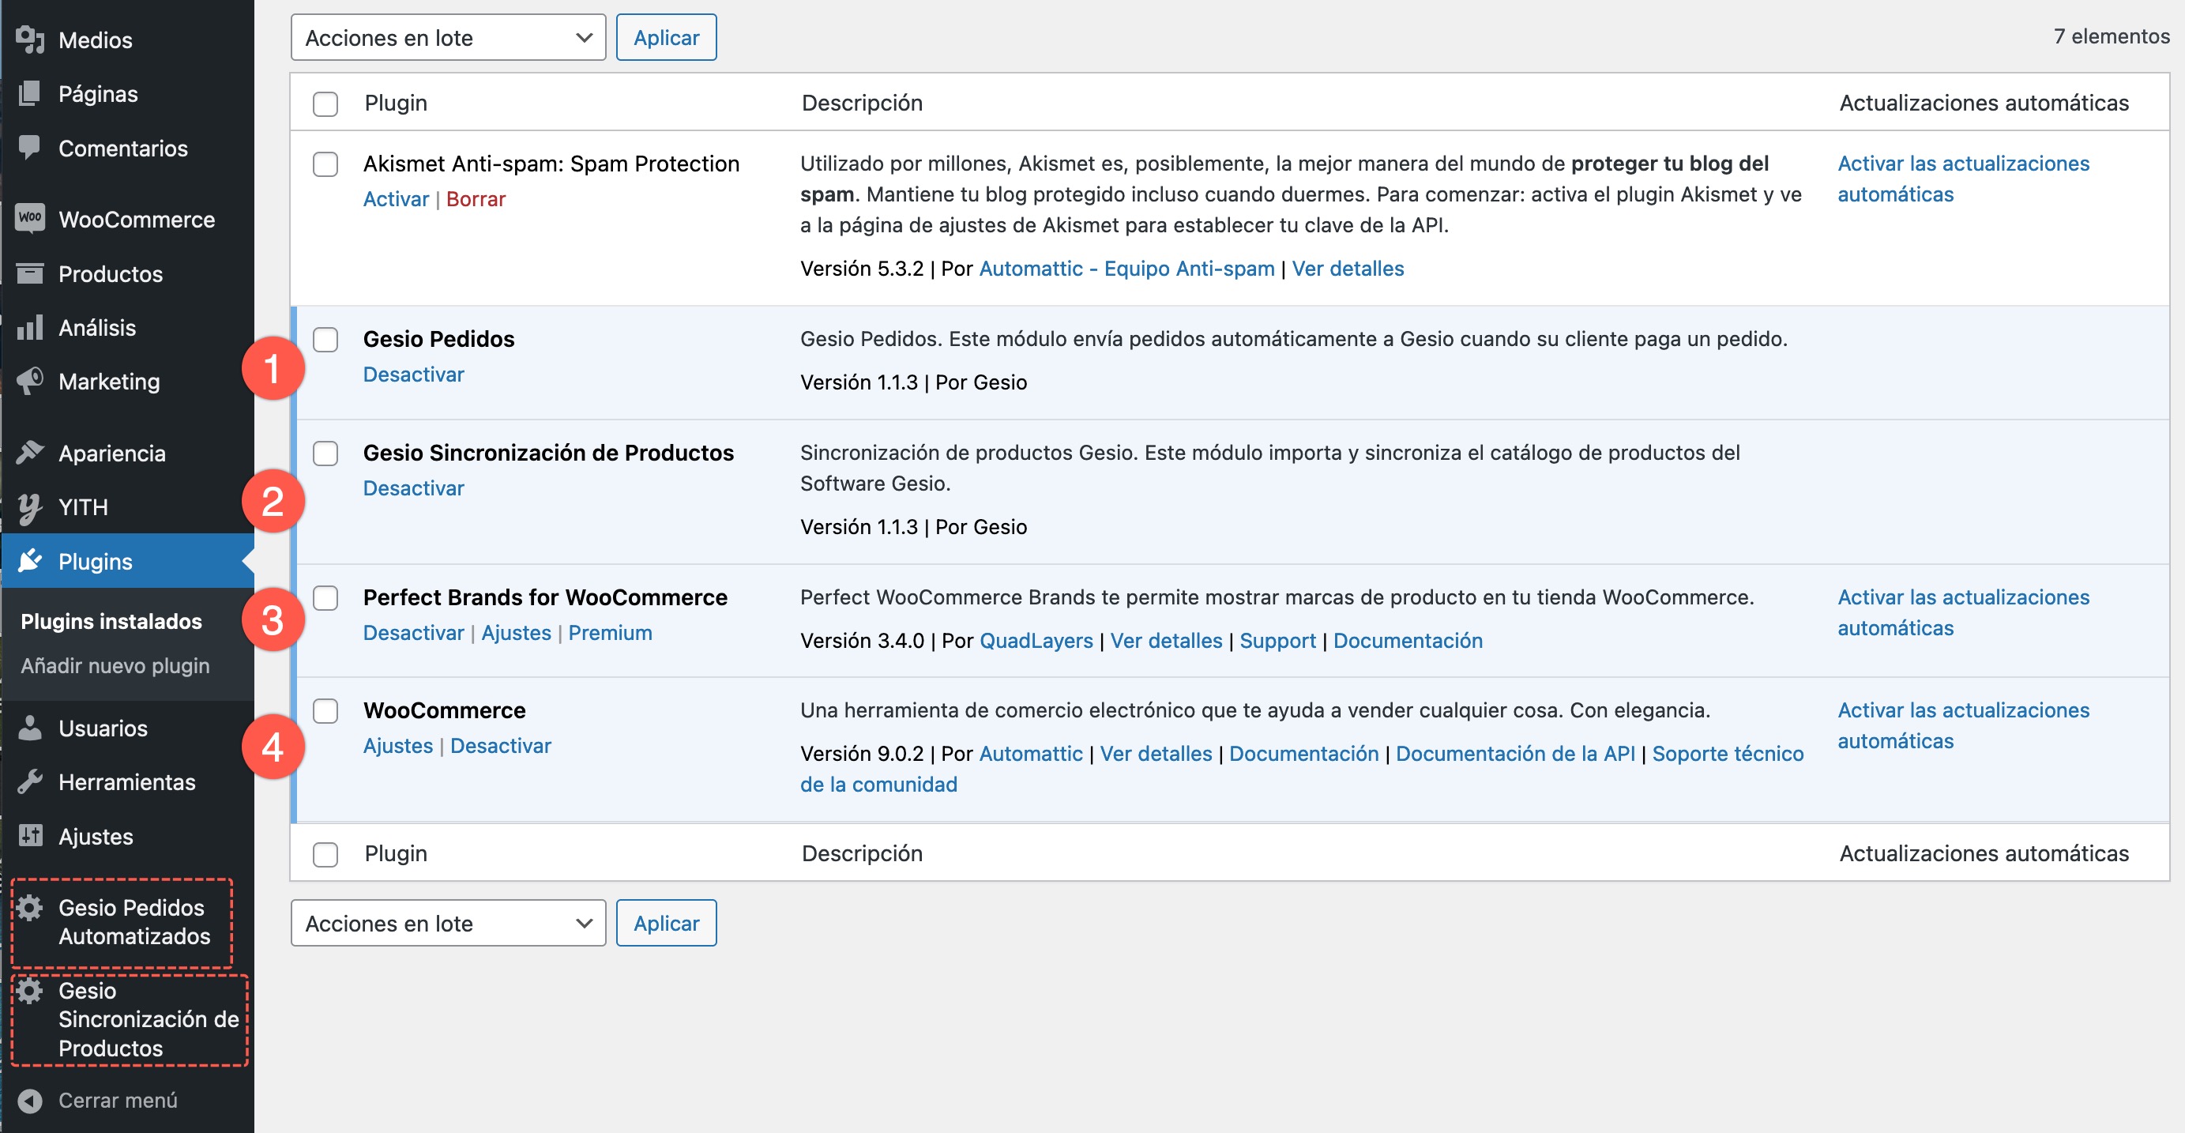
Task: Open the QuadLayers author link
Action: [1036, 640]
